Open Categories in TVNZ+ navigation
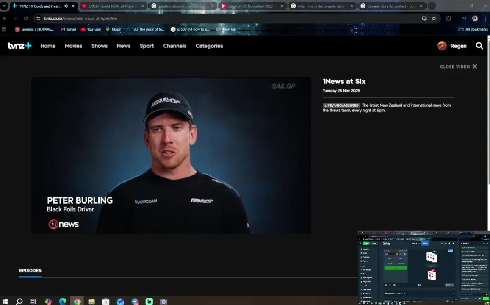This screenshot has height=305, width=490. pyautogui.click(x=209, y=46)
